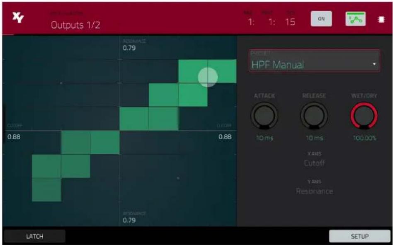
Task: Click the Beat counter value
Action: pos(272,22)
